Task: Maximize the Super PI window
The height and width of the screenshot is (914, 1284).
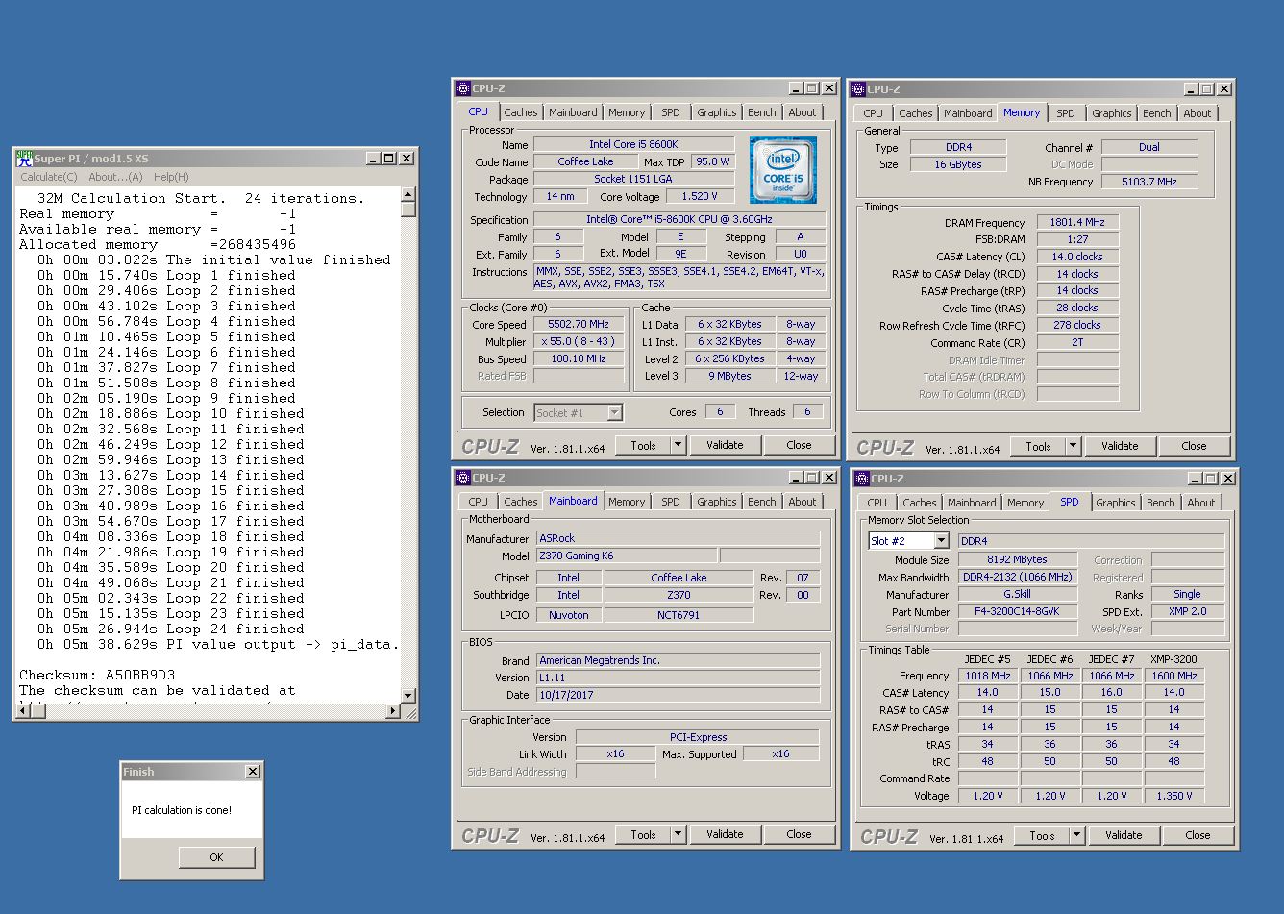Action: point(389,158)
